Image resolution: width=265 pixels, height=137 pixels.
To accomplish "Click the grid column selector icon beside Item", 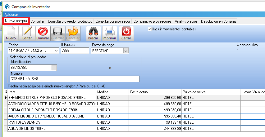I will pos(6,92).
